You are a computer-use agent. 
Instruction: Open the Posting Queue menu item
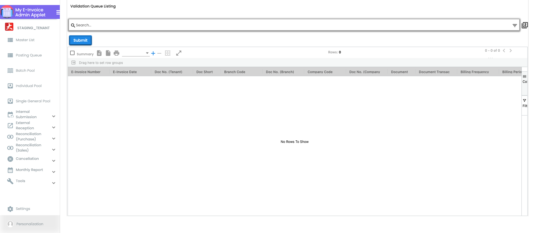pos(29,55)
